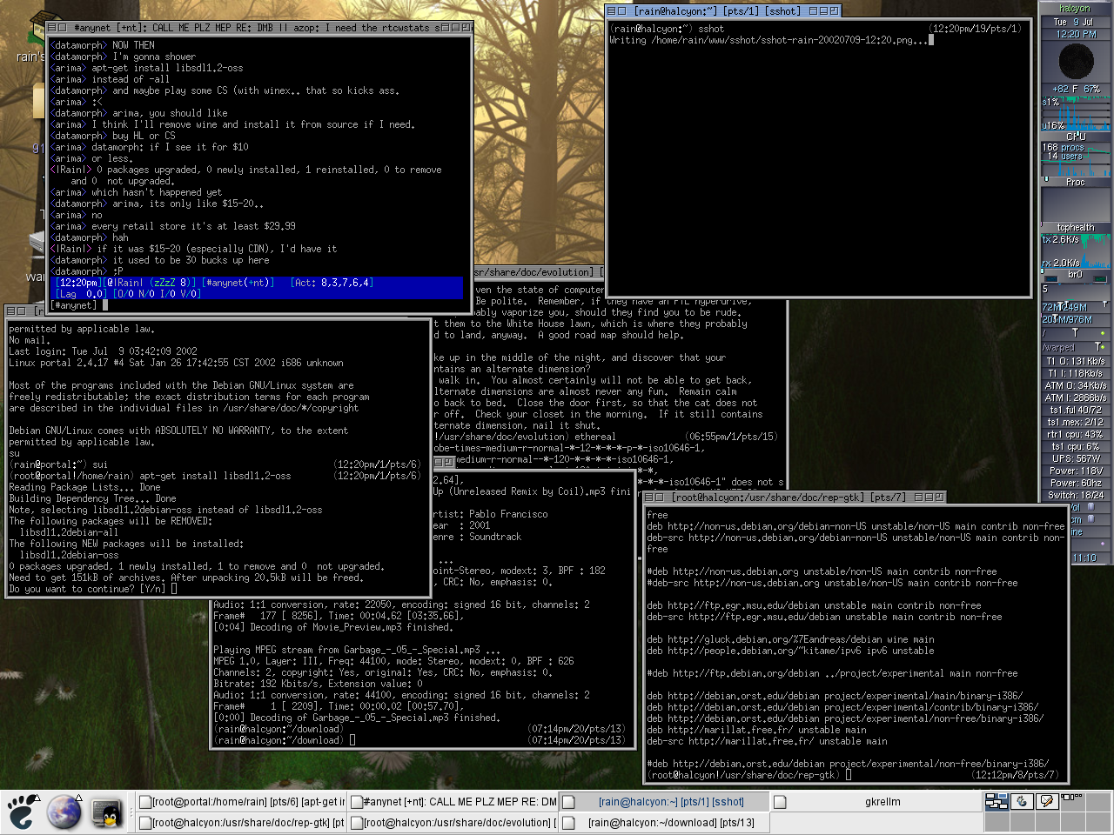Click the tcphealth panel label in gkrellm
The height and width of the screenshot is (835, 1114).
click(1076, 227)
